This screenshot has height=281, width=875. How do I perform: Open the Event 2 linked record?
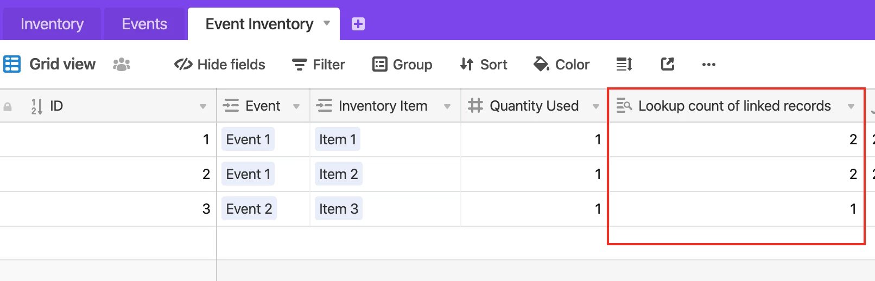pyautogui.click(x=249, y=209)
